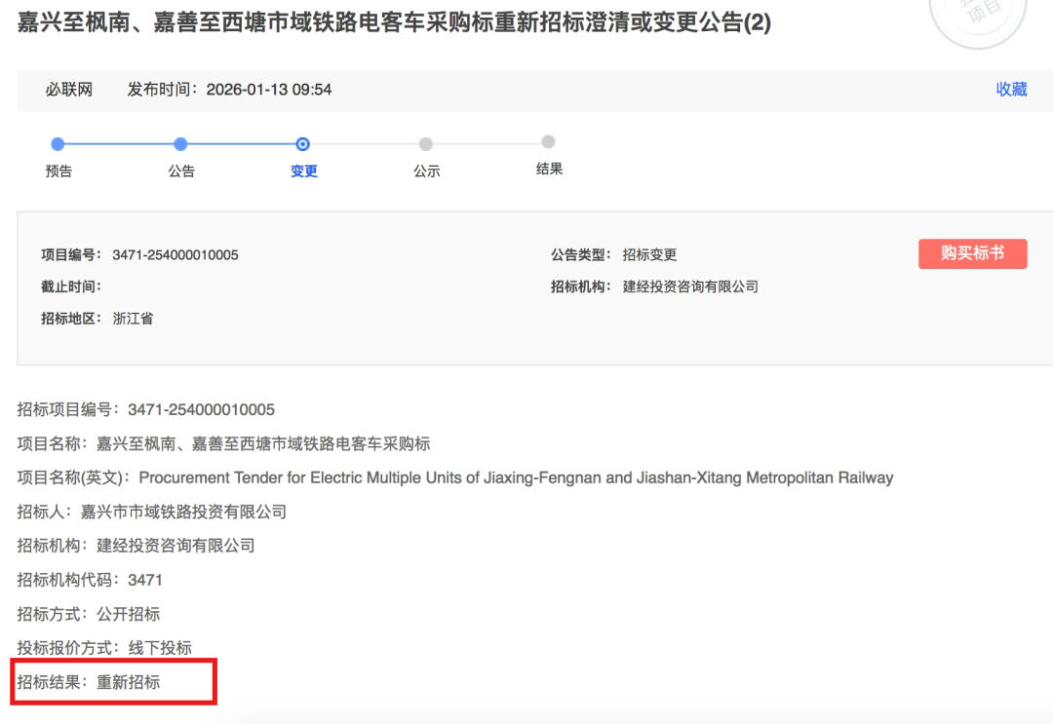
Task: Click the 招标项目编号 line in the body
Action: point(145,409)
